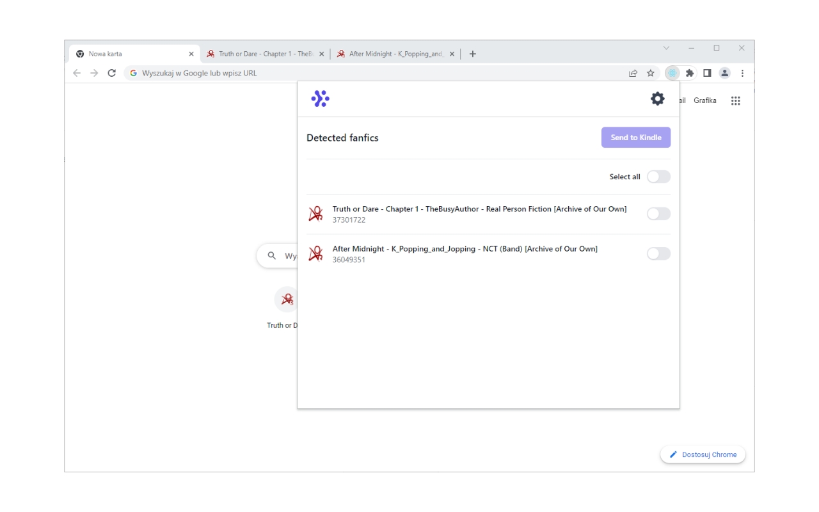Click the Dostosuj Chrome button
Image resolution: width=819 pixels, height=512 pixels.
point(703,454)
